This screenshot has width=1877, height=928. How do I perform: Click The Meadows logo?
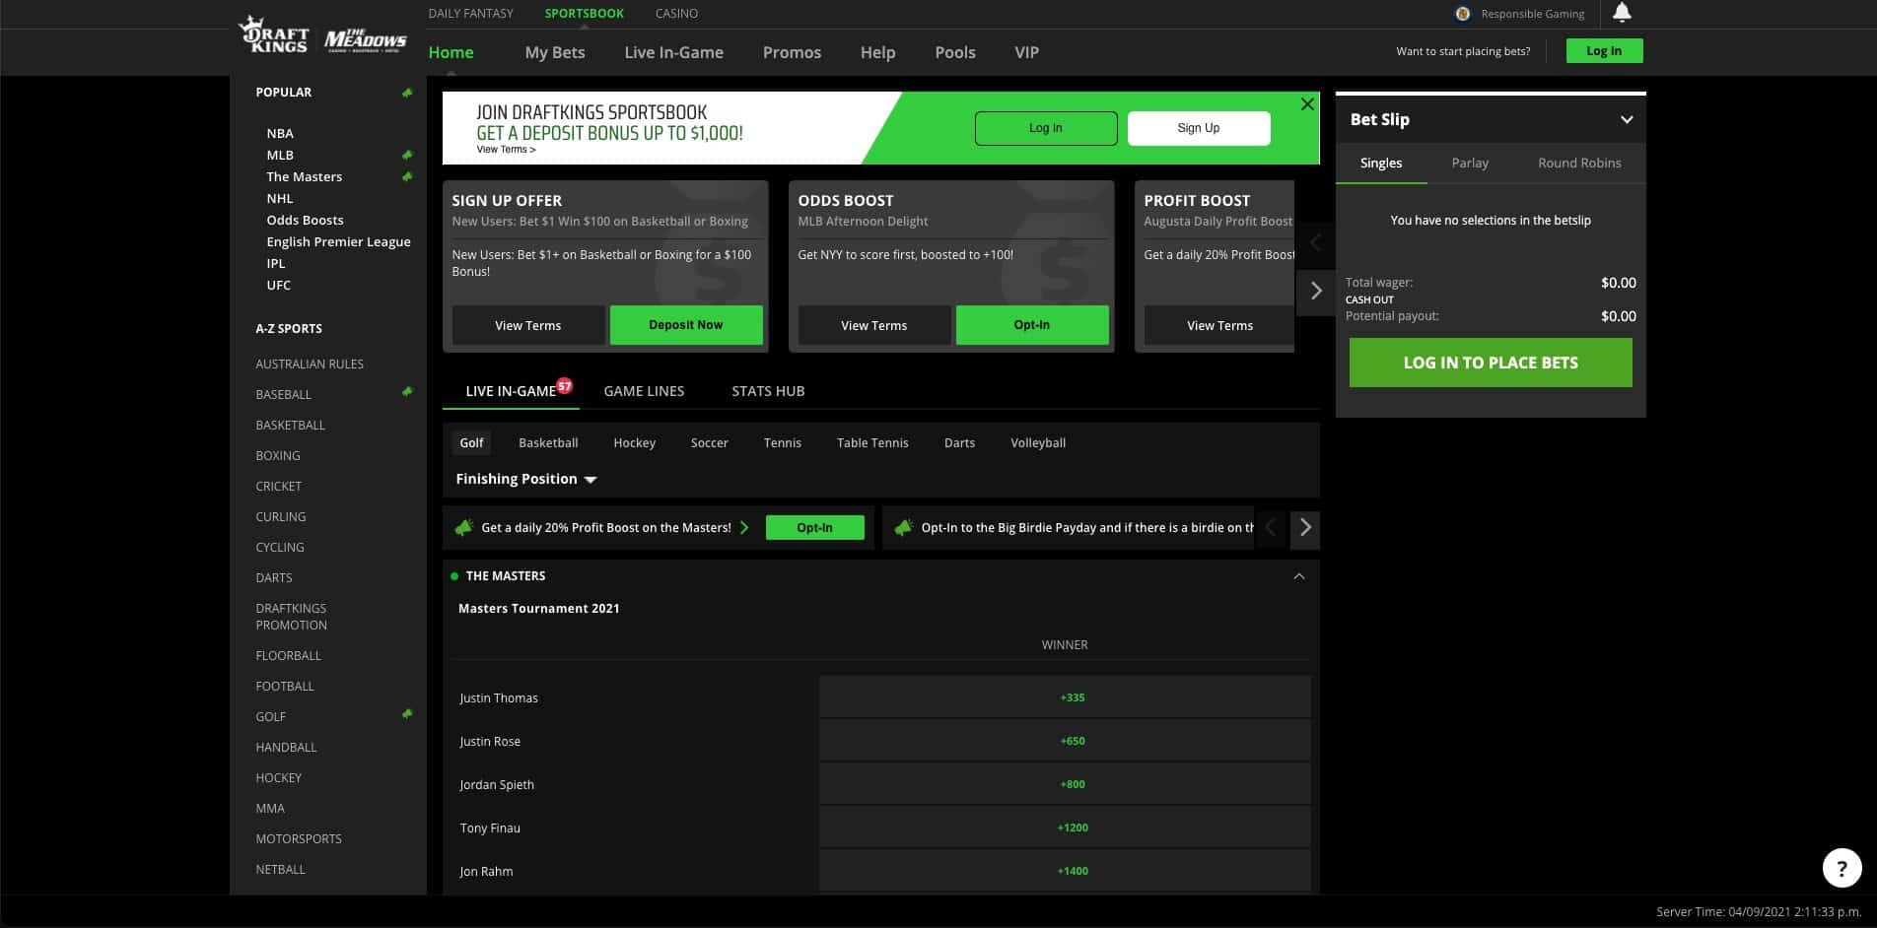[365, 37]
